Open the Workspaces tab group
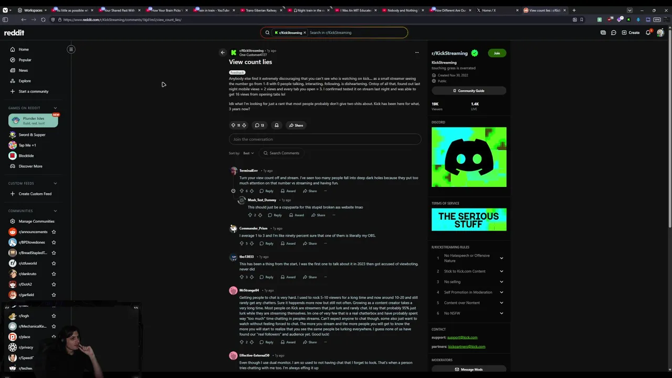672x378 pixels. (x=31, y=10)
